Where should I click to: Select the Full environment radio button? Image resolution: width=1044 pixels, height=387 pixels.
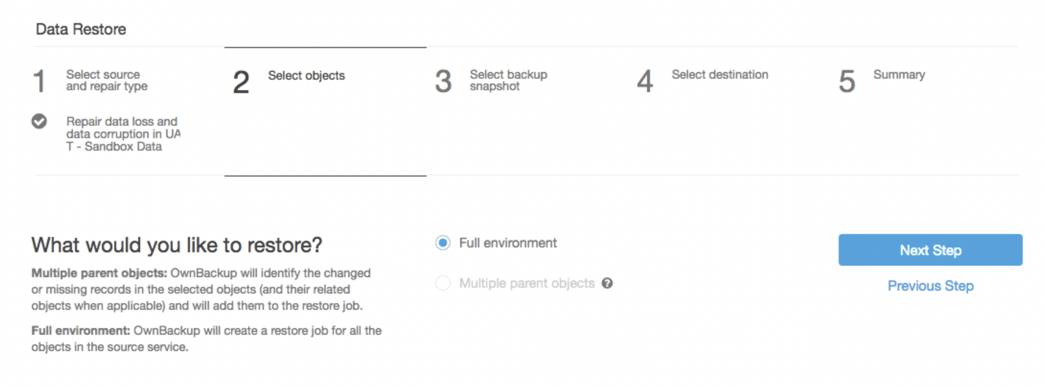442,243
